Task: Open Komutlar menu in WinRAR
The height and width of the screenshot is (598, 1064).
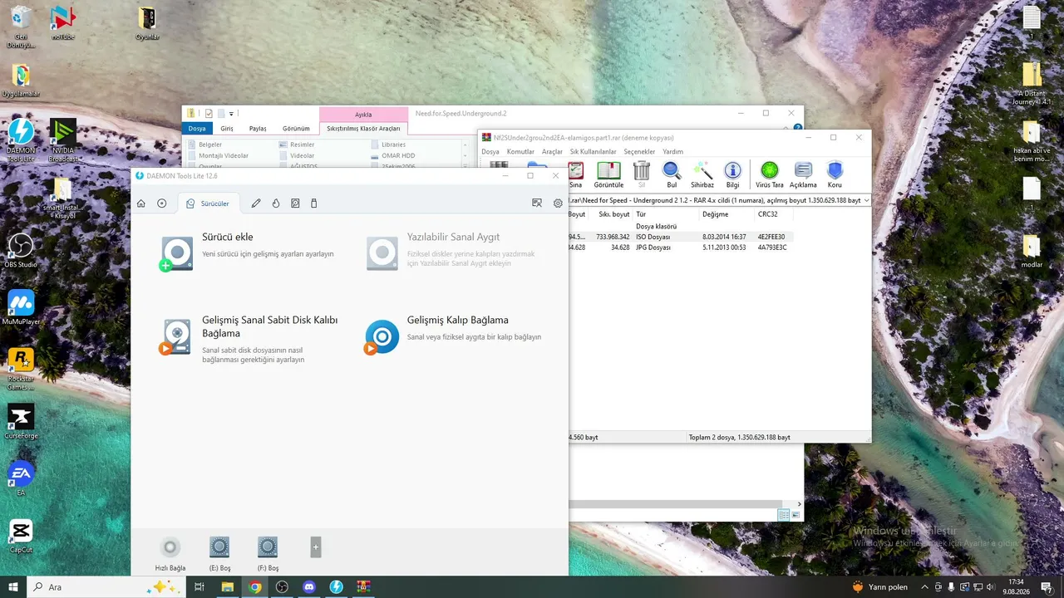Action: click(x=520, y=152)
